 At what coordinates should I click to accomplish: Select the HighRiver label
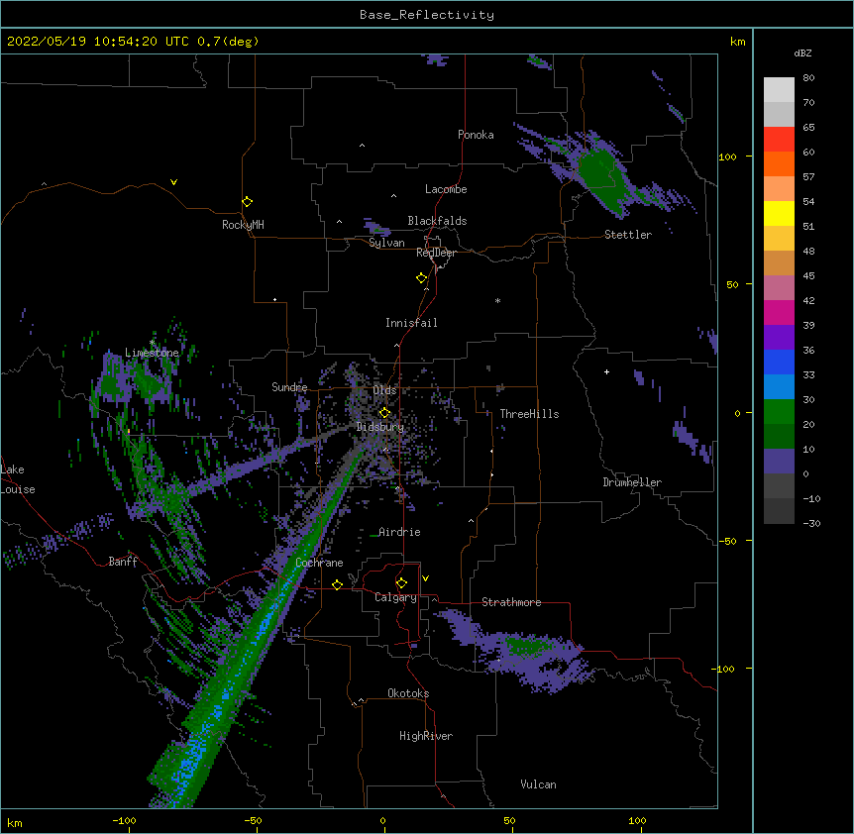426,736
